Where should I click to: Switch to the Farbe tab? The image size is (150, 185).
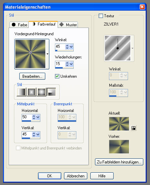click(x=19, y=25)
